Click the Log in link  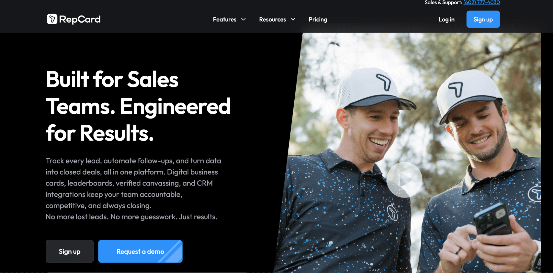click(446, 19)
